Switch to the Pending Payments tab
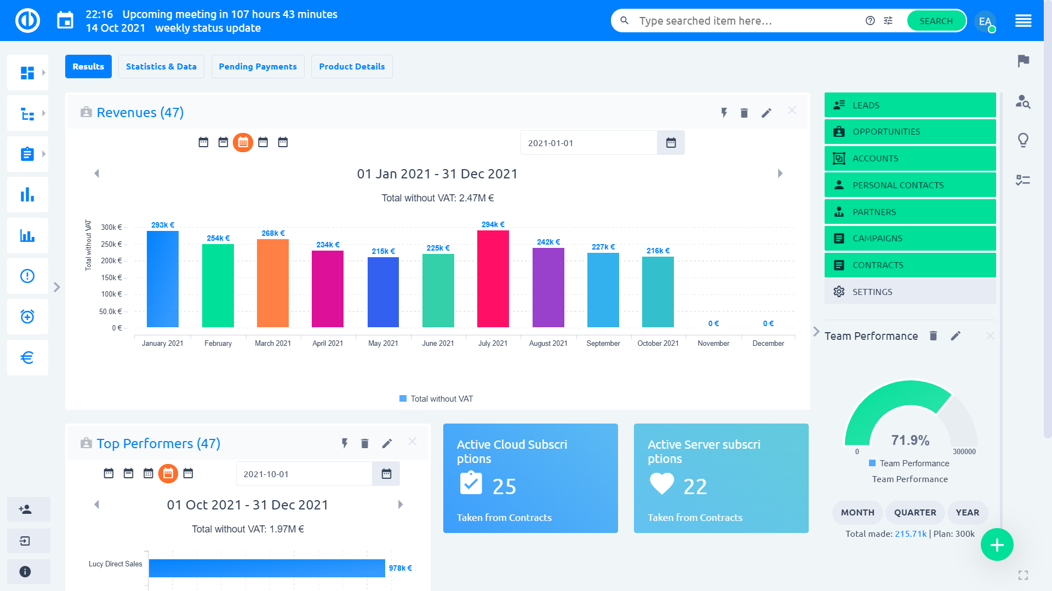Image resolution: width=1052 pixels, height=591 pixels. (x=258, y=66)
